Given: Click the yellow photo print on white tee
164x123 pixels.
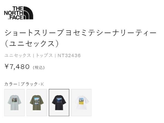Looking at the screenshot, I should [81, 101].
